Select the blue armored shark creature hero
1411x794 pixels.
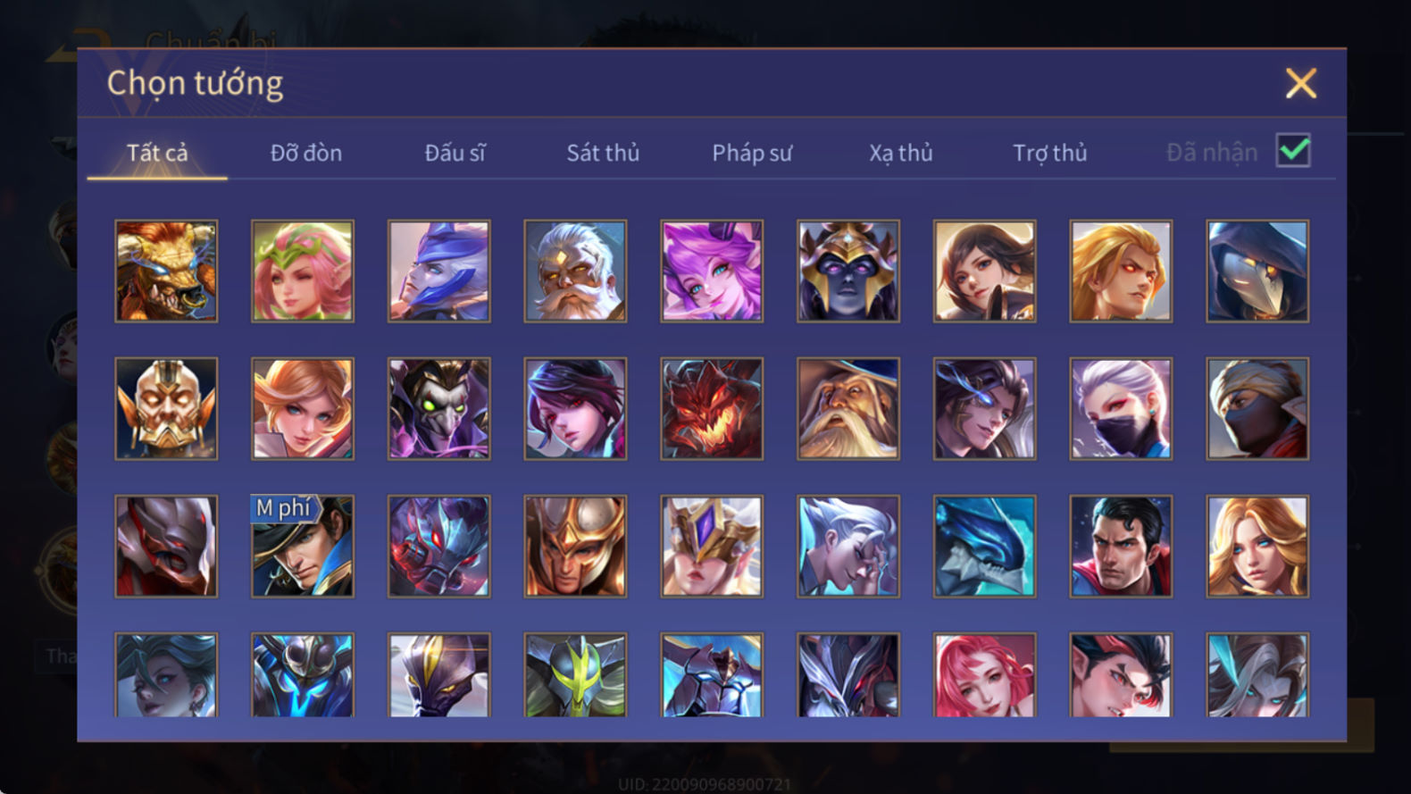click(x=984, y=547)
